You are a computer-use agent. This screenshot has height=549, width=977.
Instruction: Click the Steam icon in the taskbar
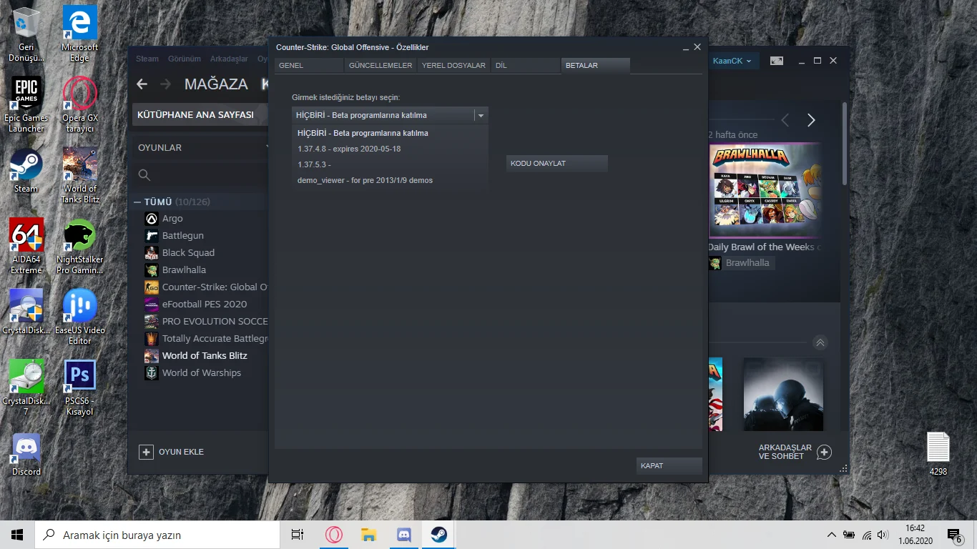coord(439,535)
